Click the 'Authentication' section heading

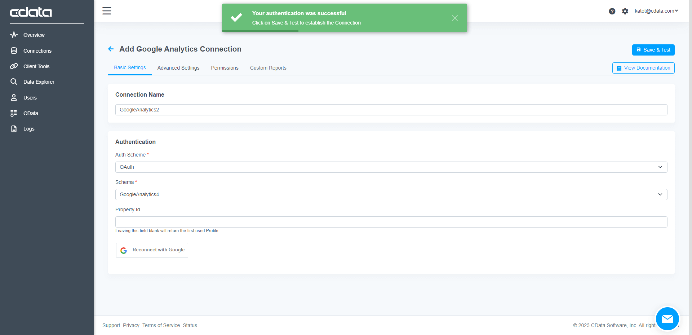pos(136,142)
